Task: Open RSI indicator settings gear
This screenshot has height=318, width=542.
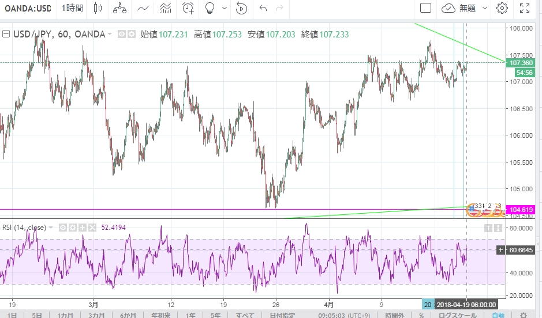Action: [x=73, y=228]
